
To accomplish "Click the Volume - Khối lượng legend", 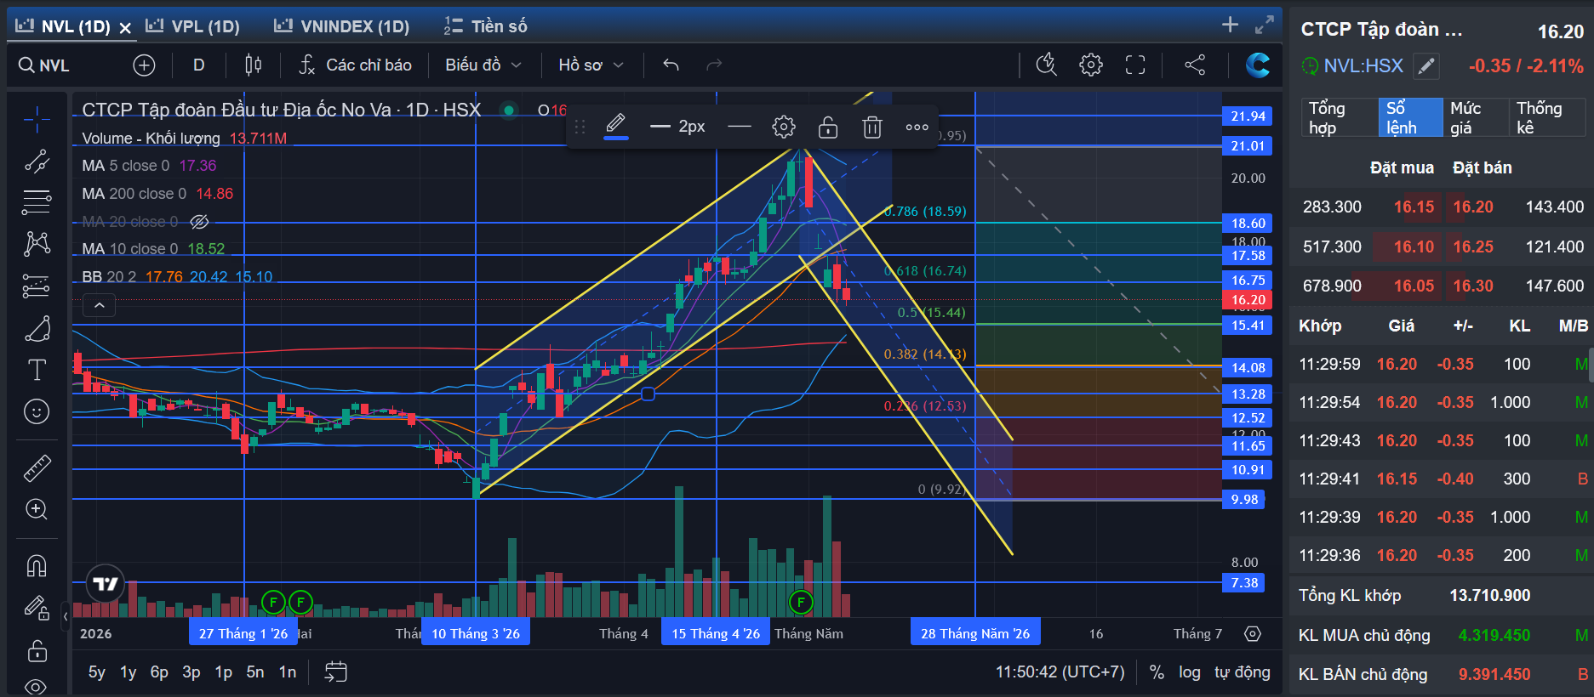I will coord(151,139).
